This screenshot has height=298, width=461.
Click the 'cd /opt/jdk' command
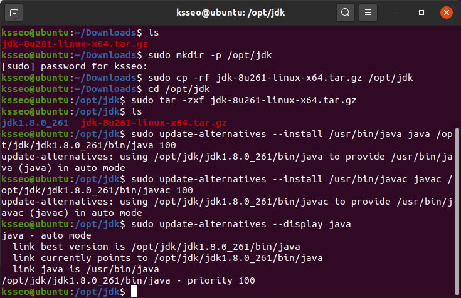[179, 89]
